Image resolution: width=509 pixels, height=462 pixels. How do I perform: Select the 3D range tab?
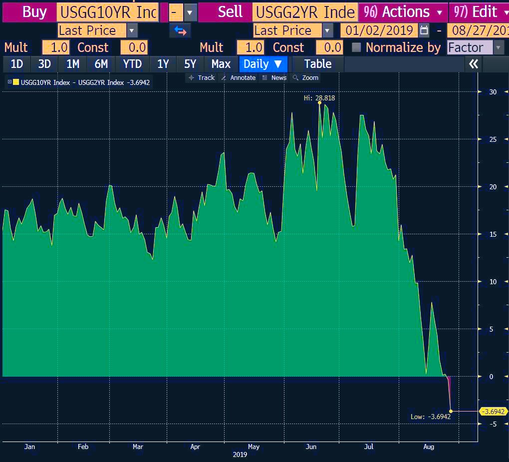[x=44, y=64]
